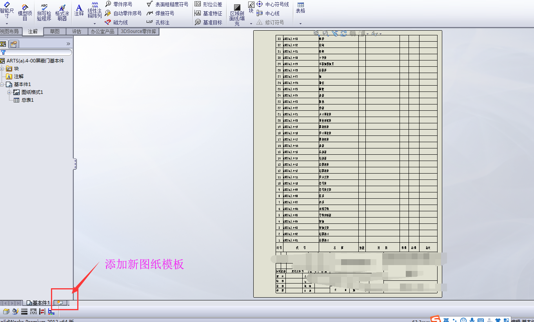Viewport: 534px width, 322px height.
Task: Add a 中心线 centerline
Action: (268, 13)
